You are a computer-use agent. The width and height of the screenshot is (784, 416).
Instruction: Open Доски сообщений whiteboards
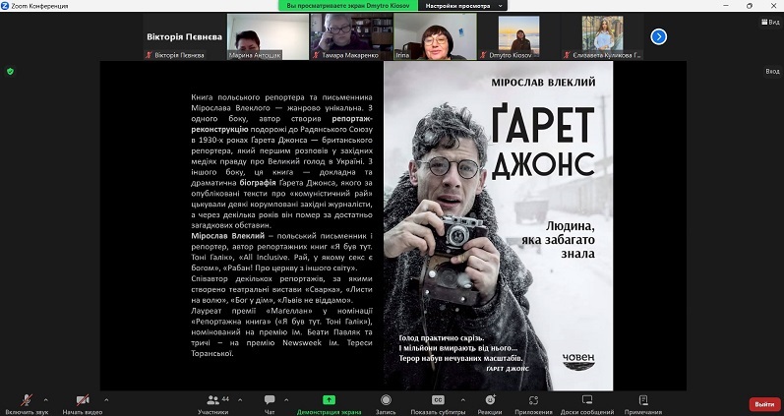(x=587, y=404)
